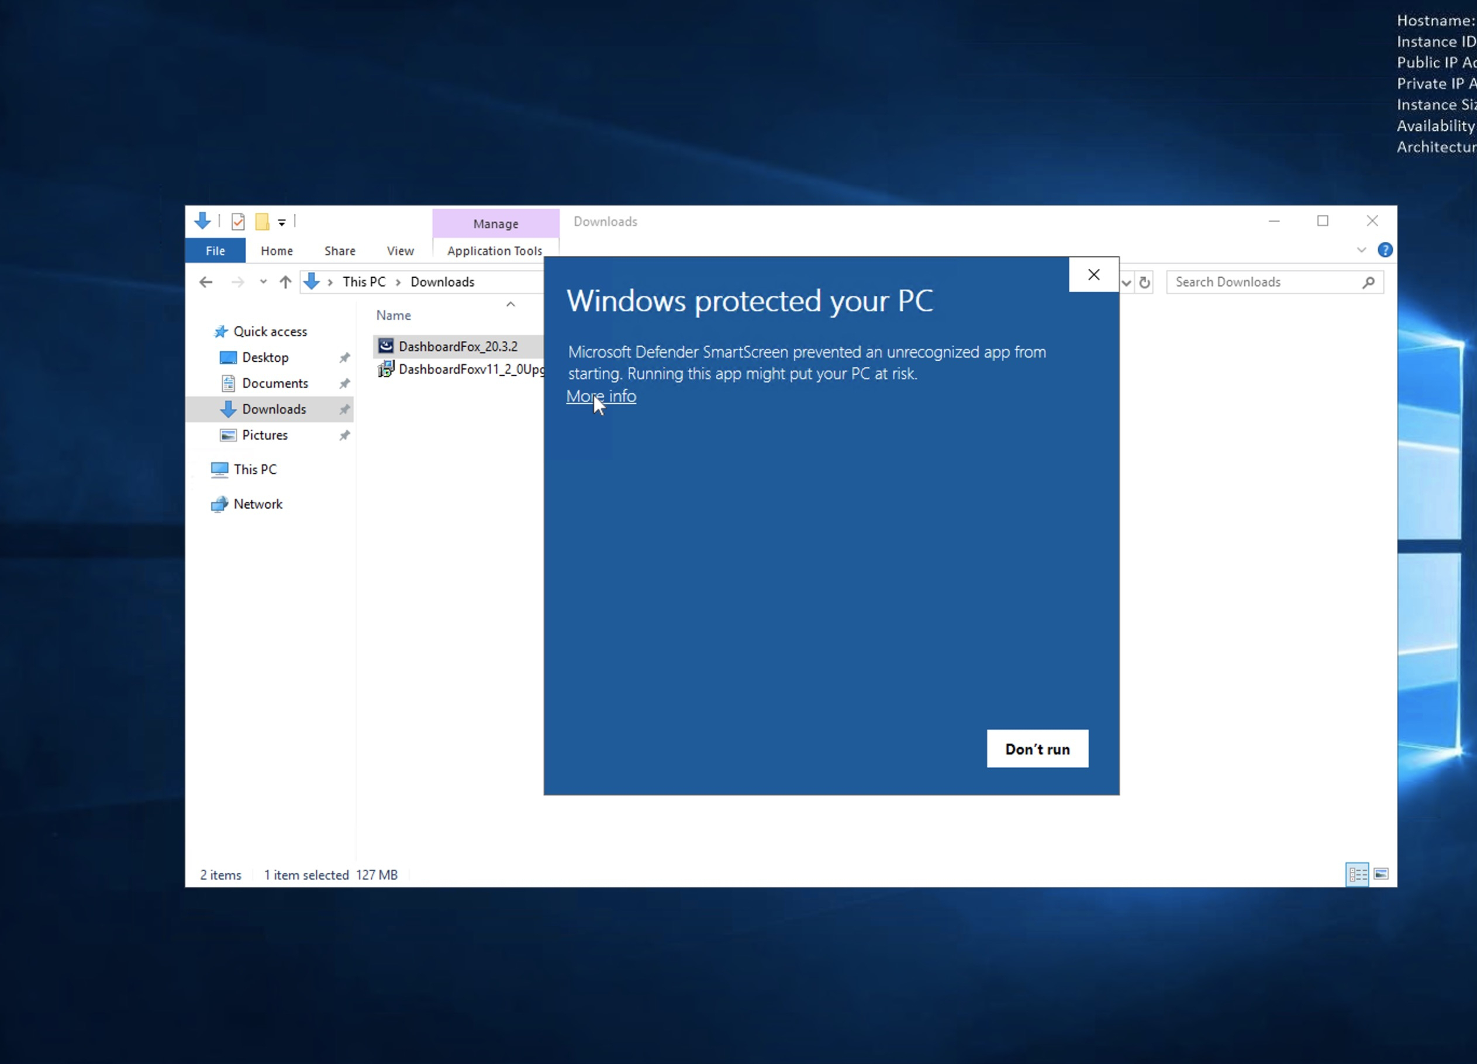Click the pin icon next to Downloads
Viewport: 1477px width, 1064px height.
coord(344,410)
